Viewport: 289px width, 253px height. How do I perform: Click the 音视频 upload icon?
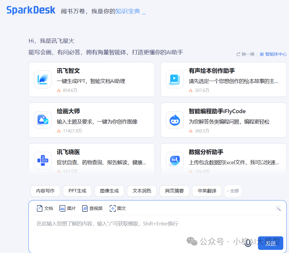tap(85, 208)
